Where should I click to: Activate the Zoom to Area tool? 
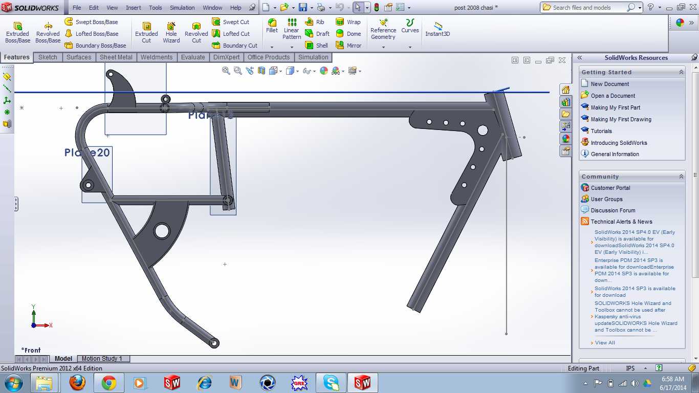pos(238,71)
